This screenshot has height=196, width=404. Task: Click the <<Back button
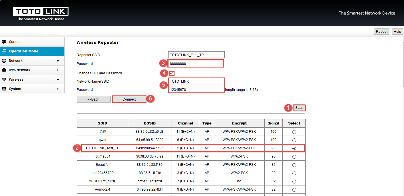[94, 99]
